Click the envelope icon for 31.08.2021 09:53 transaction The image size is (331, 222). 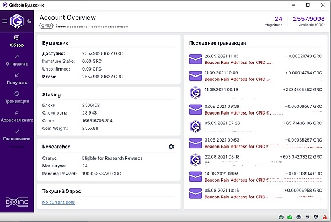[195, 143]
